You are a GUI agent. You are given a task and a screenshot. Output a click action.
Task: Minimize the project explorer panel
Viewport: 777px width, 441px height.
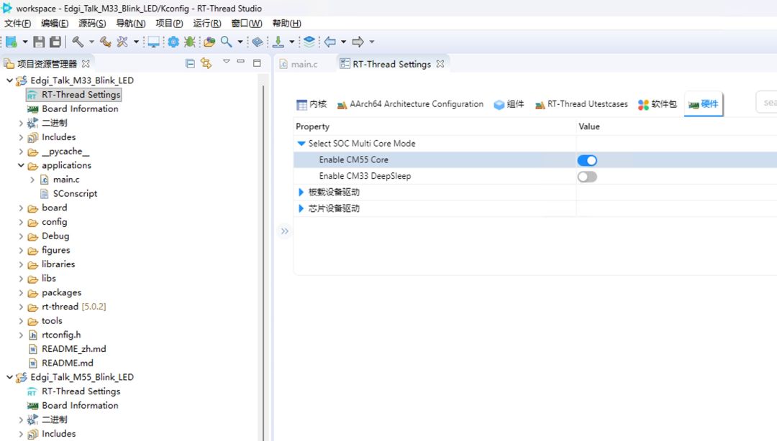coord(241,62)
